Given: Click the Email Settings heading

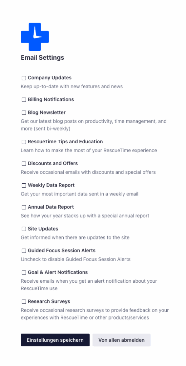Looking at the screenshot, I should [42, 58].
